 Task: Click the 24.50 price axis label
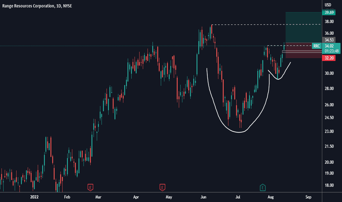point(329,118)
